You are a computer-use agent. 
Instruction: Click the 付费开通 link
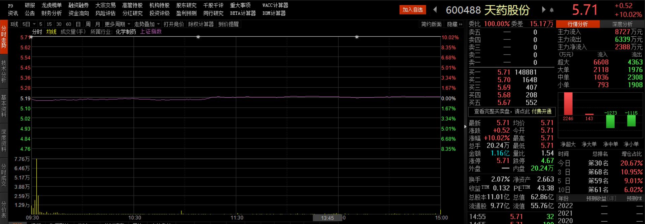pos(542,111)
